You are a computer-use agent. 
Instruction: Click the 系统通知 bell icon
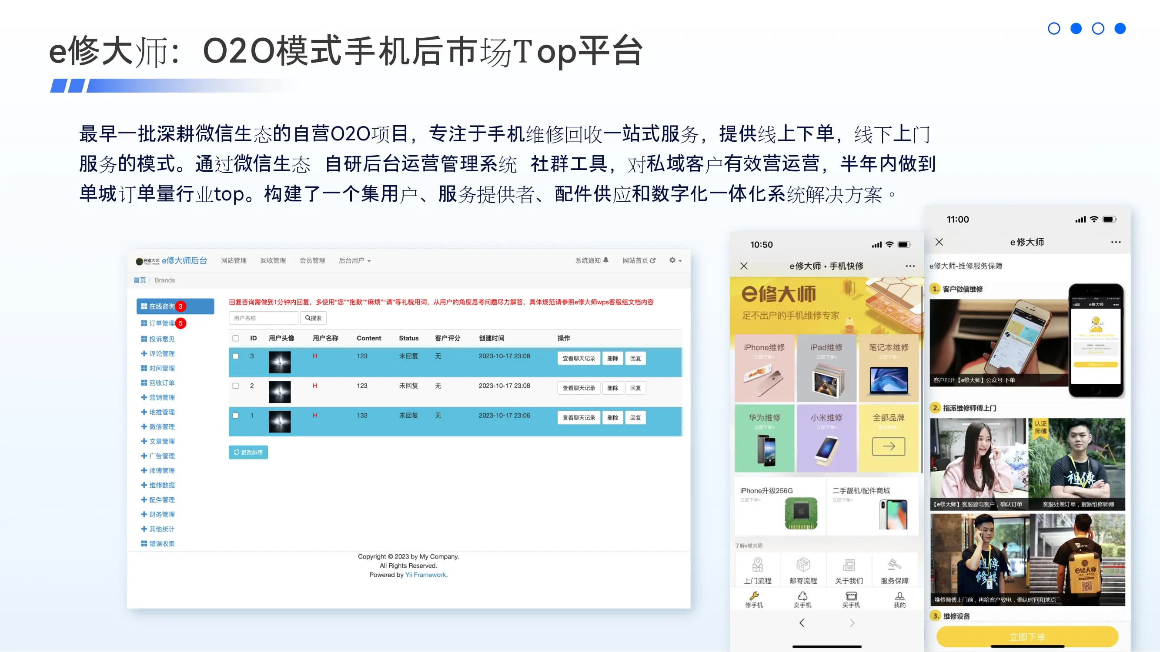point(606,260)
